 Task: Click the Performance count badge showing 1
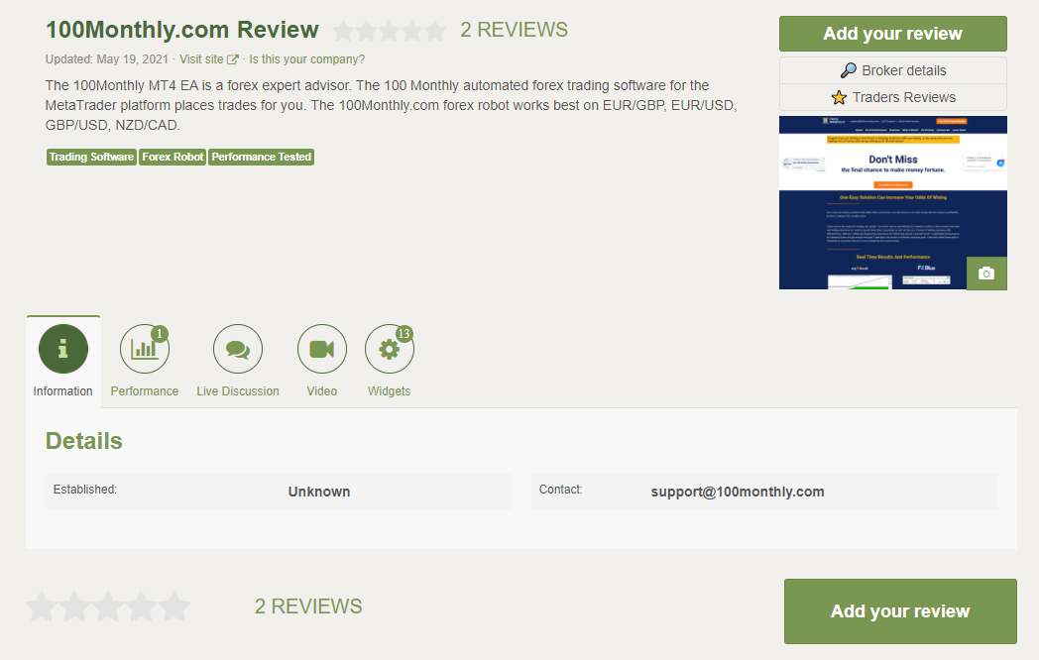point(159,333)
